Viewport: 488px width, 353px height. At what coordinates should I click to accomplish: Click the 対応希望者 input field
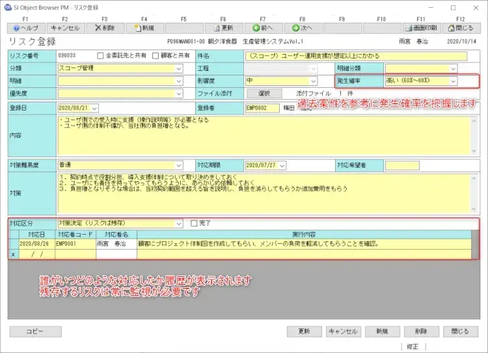402,166
